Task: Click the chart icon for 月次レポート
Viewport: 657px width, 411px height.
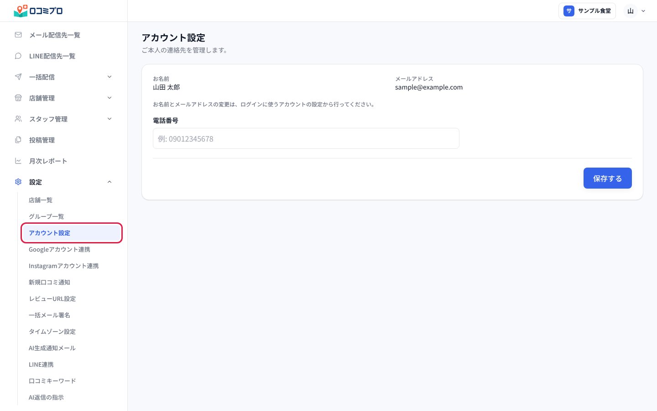Action: tap(18, 161)
